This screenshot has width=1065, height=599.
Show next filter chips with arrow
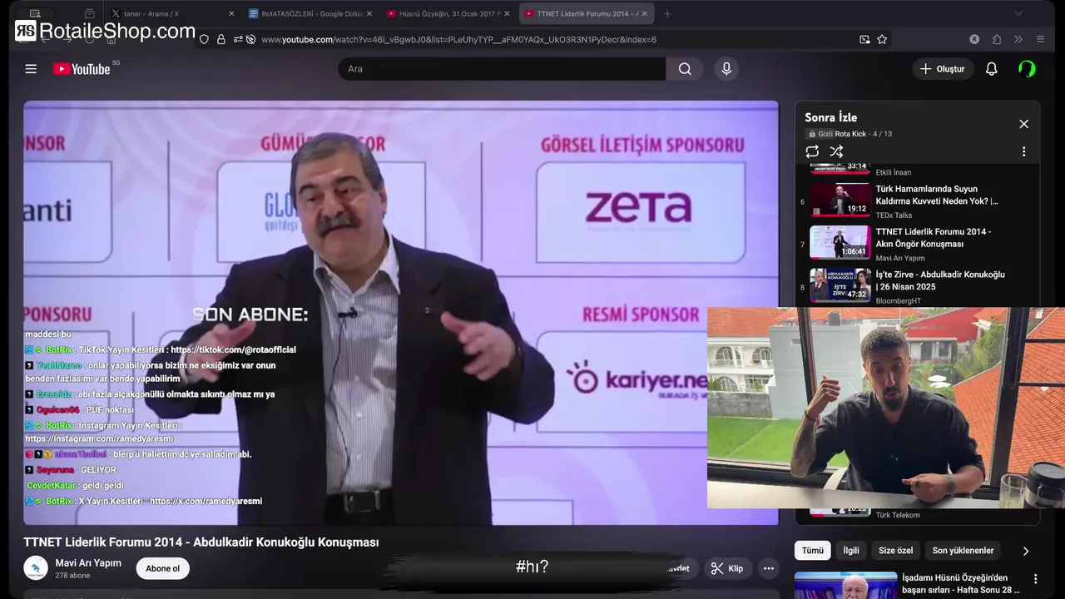pos(1025,551)
